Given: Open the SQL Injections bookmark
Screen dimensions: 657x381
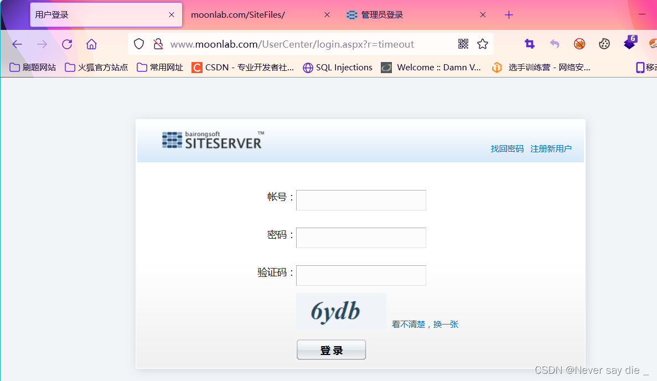Looking at the screenshot, I should 337,67.
